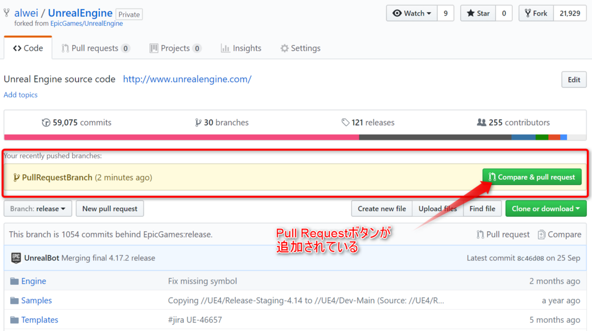Open the #jira UE-46657 commit message
The image size is (592, 331).
point(195,319)
